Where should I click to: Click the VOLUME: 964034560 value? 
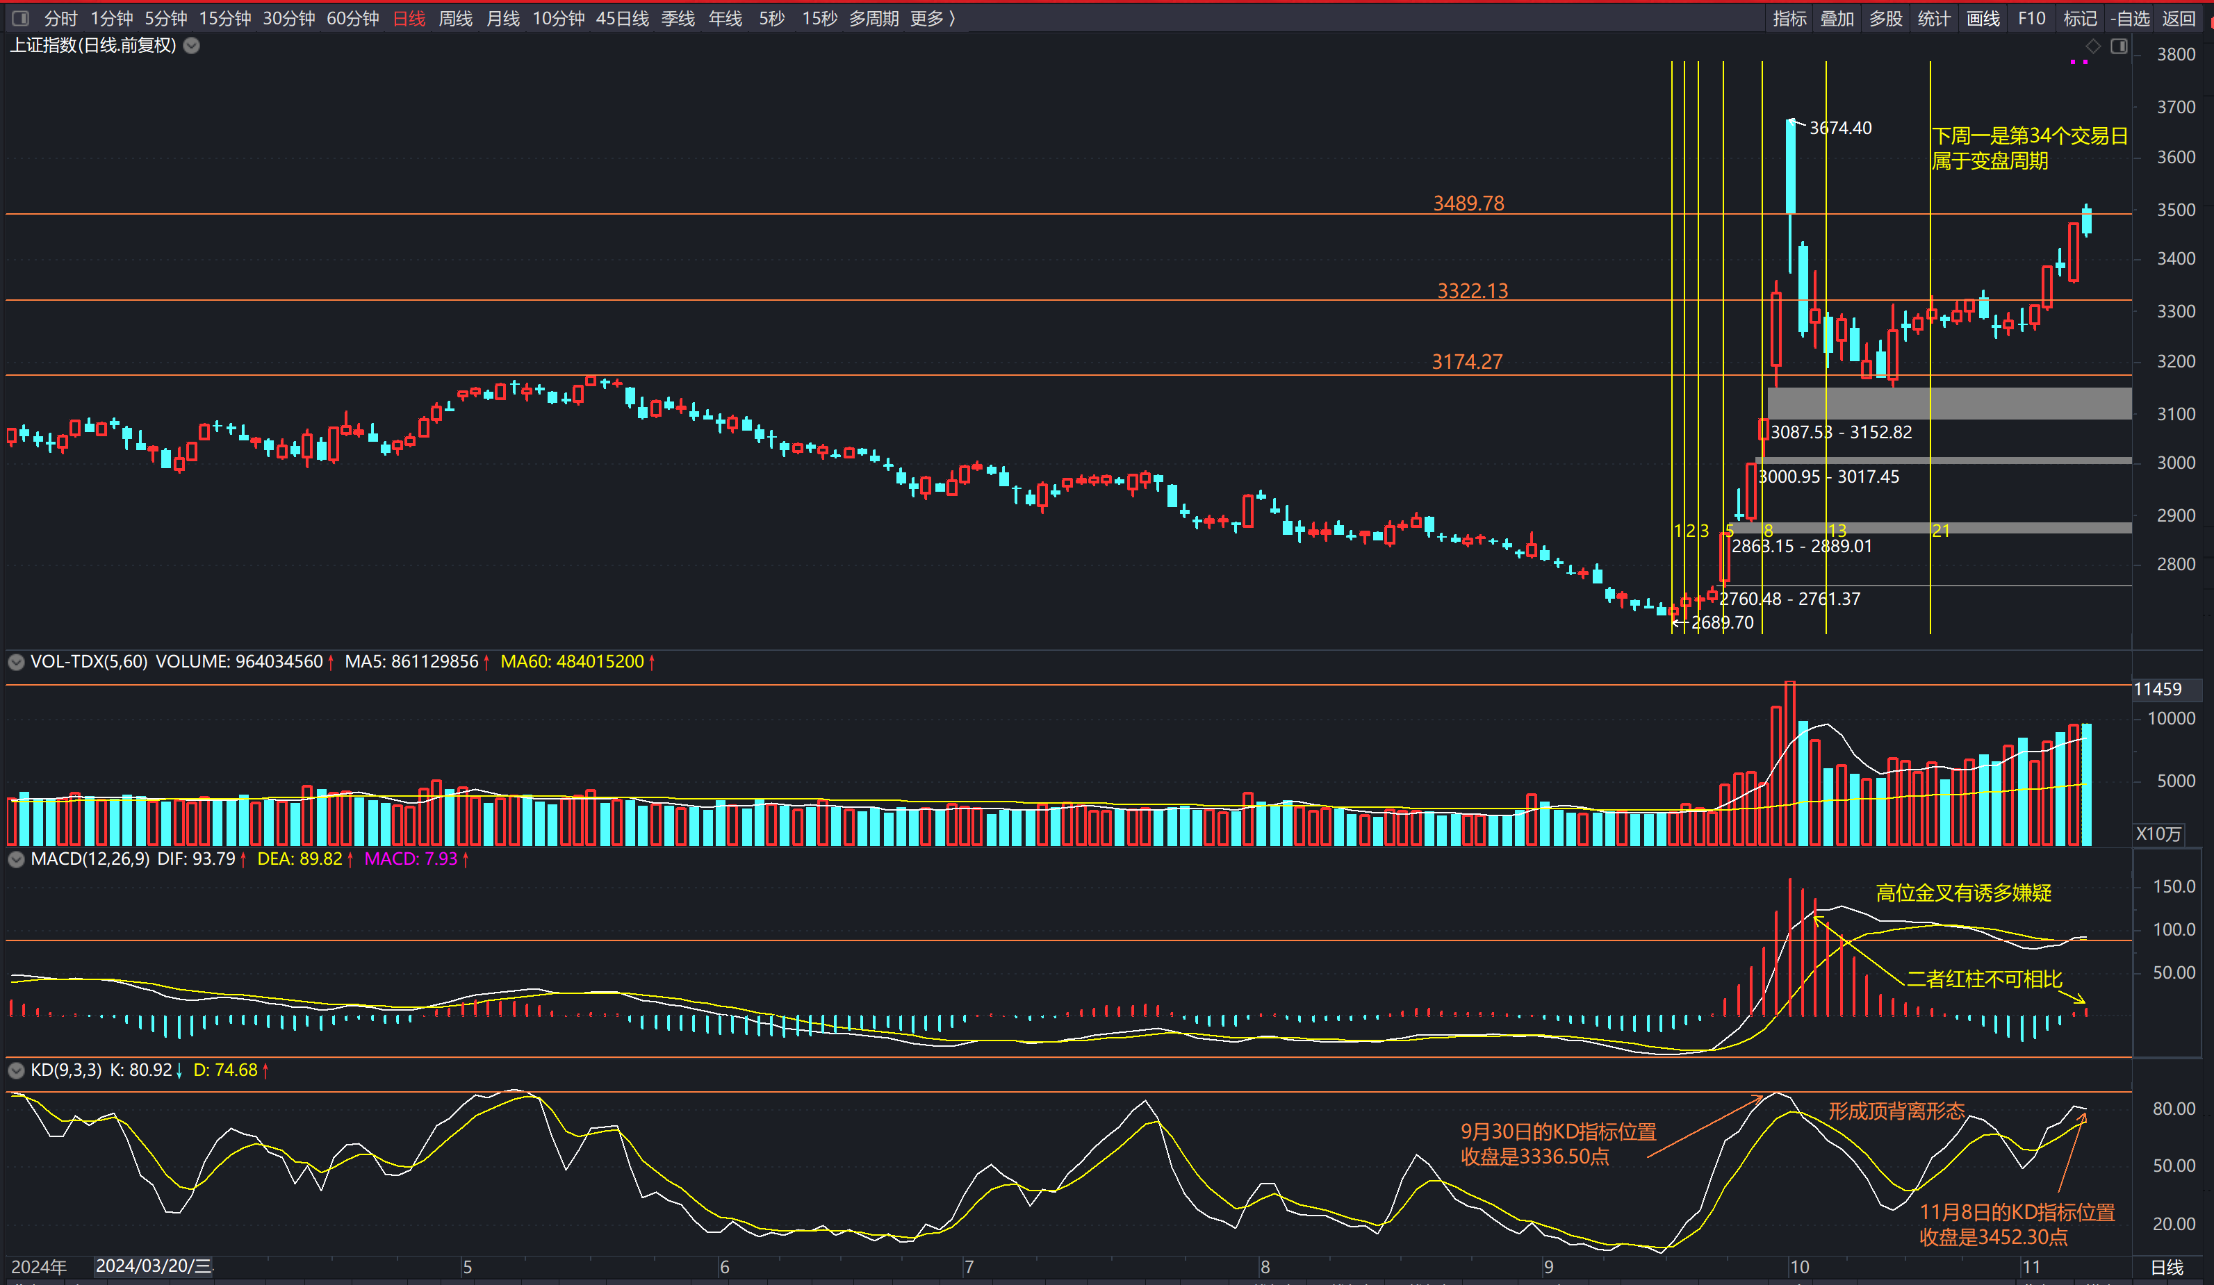coord(239,661)
